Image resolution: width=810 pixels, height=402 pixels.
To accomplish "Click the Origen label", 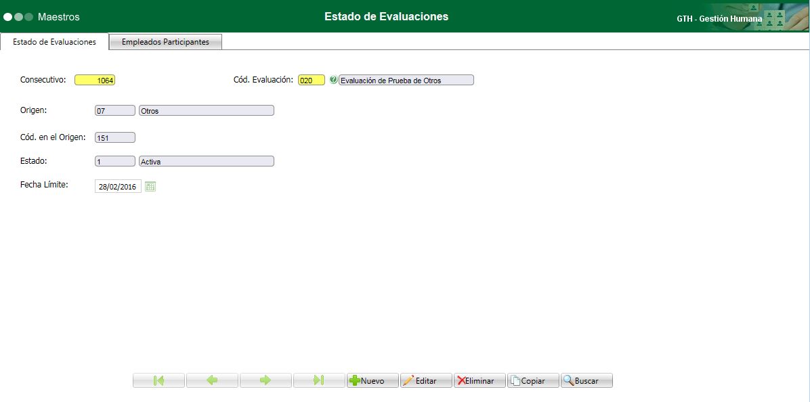I will pyautogui.click(x=34, y=110).
